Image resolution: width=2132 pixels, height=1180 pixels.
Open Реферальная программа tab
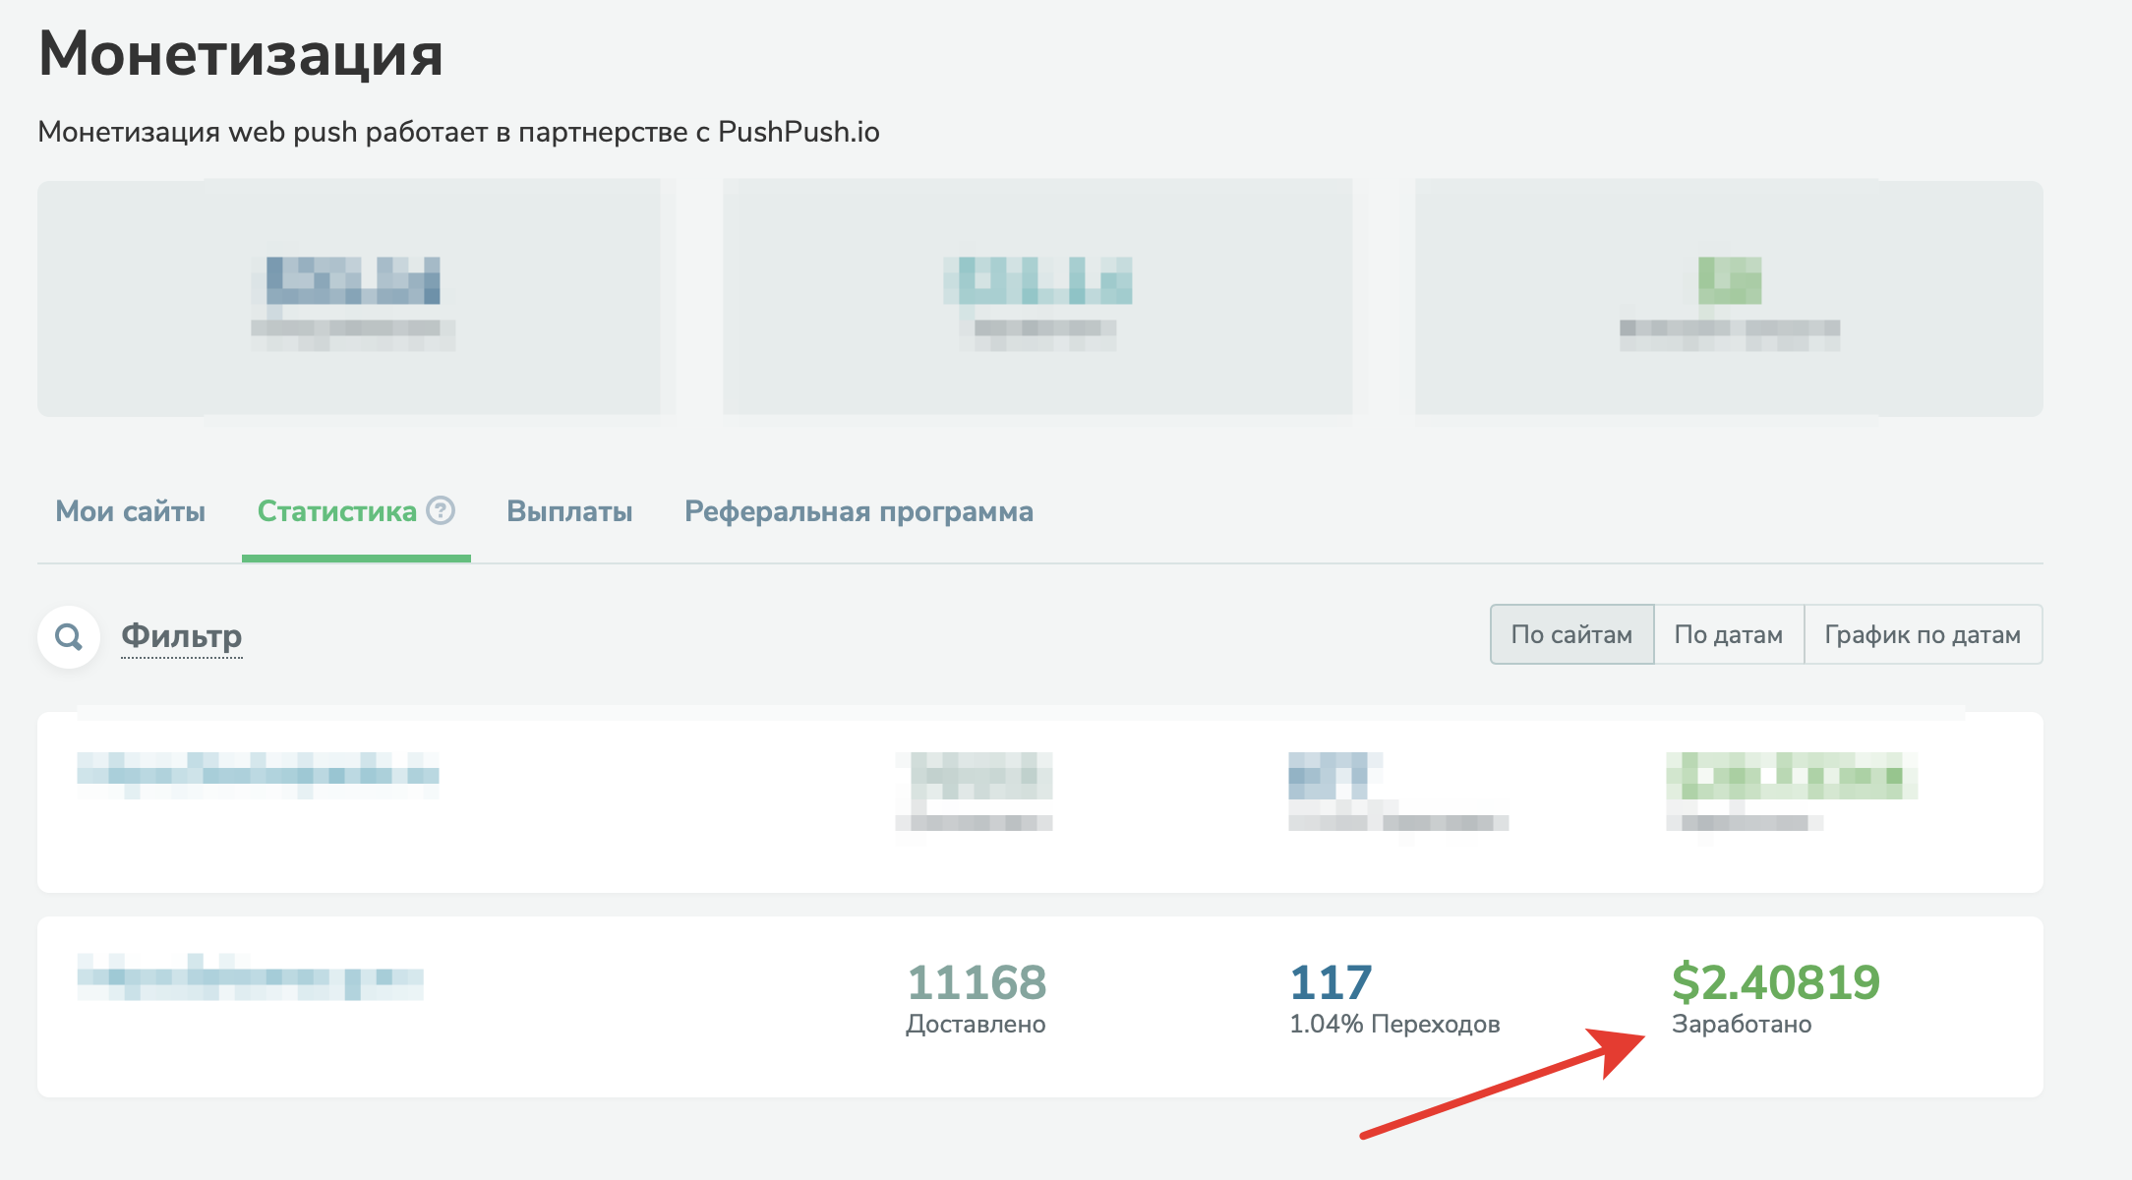[x=859, y=511]
